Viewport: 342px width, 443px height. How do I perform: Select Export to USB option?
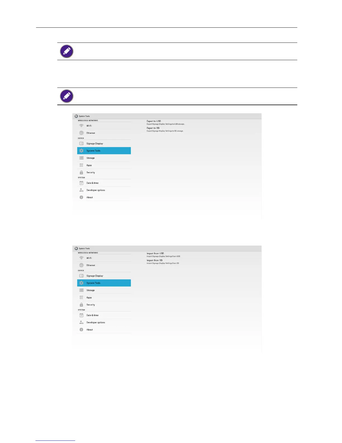pyautogui.click(x=154, y=121)
